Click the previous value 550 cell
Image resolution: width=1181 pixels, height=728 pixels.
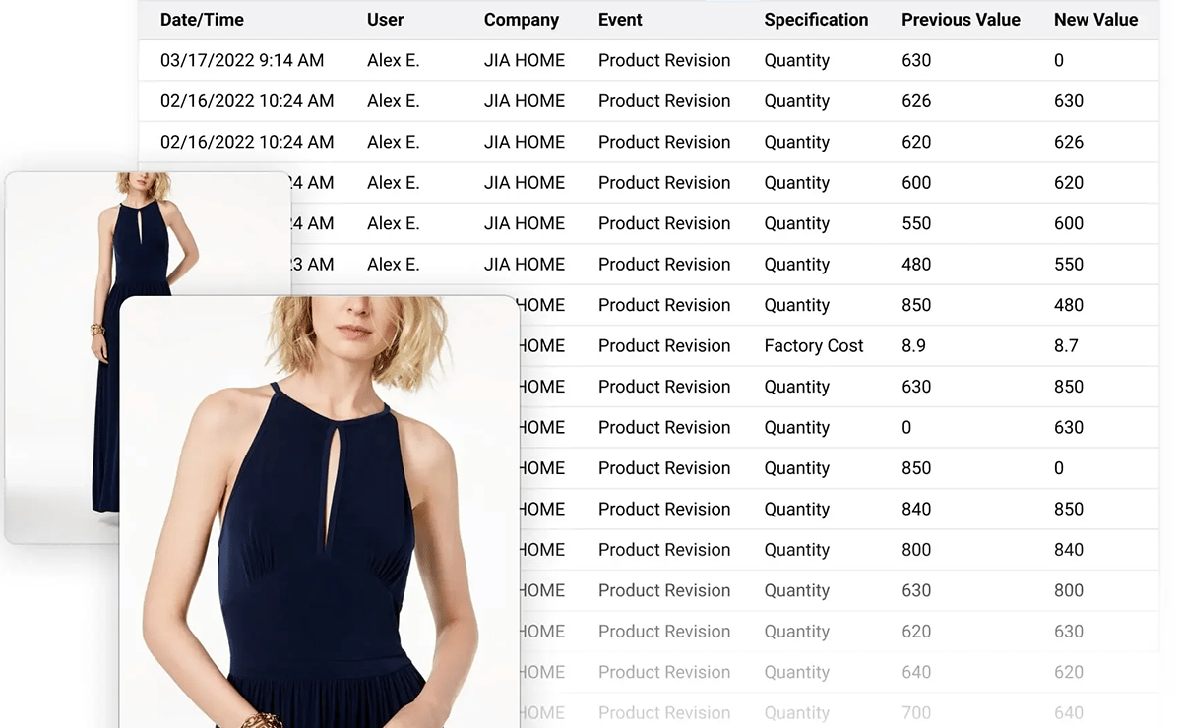pos(916,224)
